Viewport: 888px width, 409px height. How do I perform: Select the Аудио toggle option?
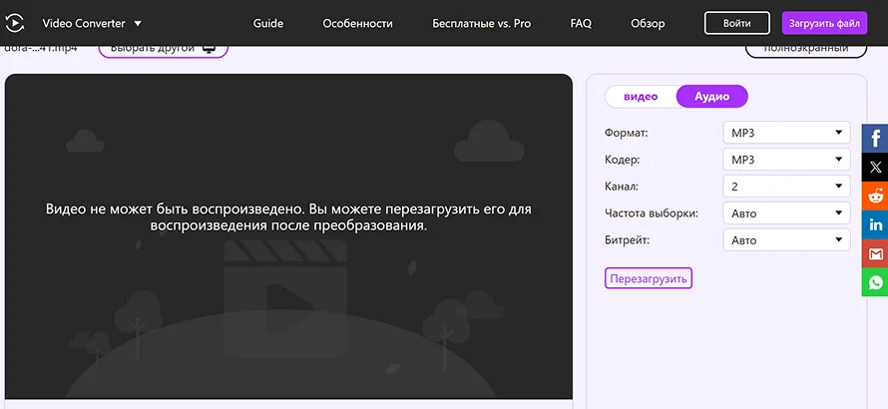(711, 97)
